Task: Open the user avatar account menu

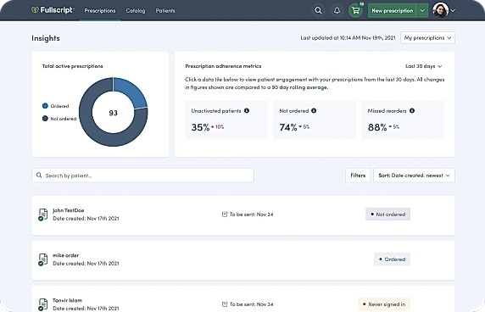Action: [x=443, y=10]
